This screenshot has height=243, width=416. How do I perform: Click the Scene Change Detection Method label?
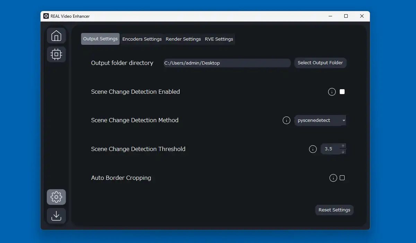135,120
